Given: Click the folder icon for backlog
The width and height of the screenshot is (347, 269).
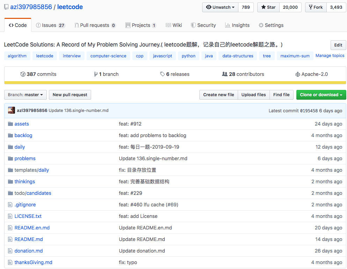Looking at the screenshot, I should tap(10, 135).
